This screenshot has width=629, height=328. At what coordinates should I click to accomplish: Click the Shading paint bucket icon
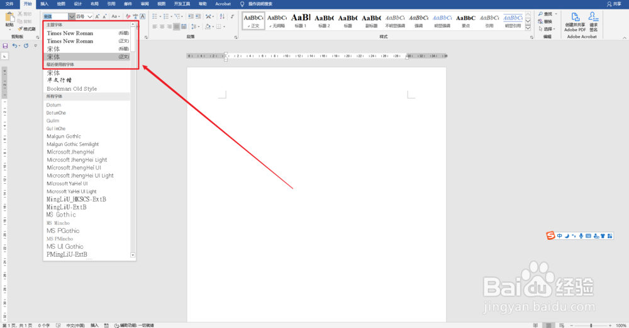[x=208, y=26]
